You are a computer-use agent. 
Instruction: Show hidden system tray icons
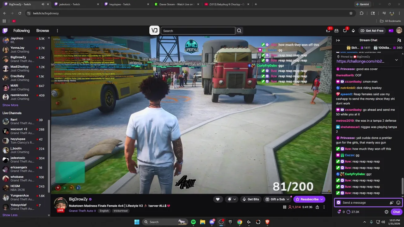point(365,222)
